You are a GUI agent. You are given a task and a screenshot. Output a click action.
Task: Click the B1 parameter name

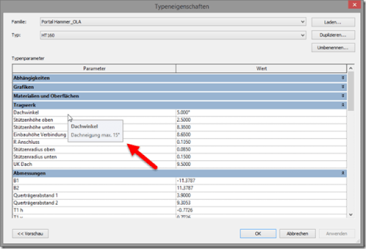click(16, 181)
